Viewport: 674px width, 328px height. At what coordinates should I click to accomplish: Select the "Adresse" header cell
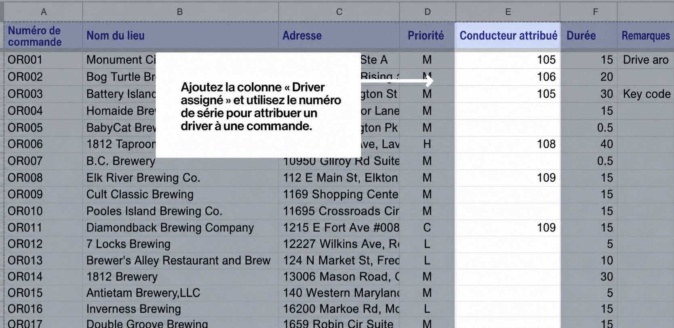point(339,36)
